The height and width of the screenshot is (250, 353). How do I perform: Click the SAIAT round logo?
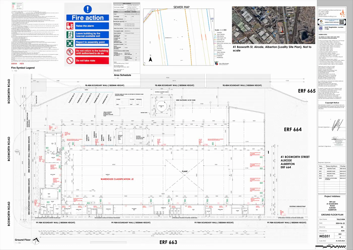pos(321,28)
